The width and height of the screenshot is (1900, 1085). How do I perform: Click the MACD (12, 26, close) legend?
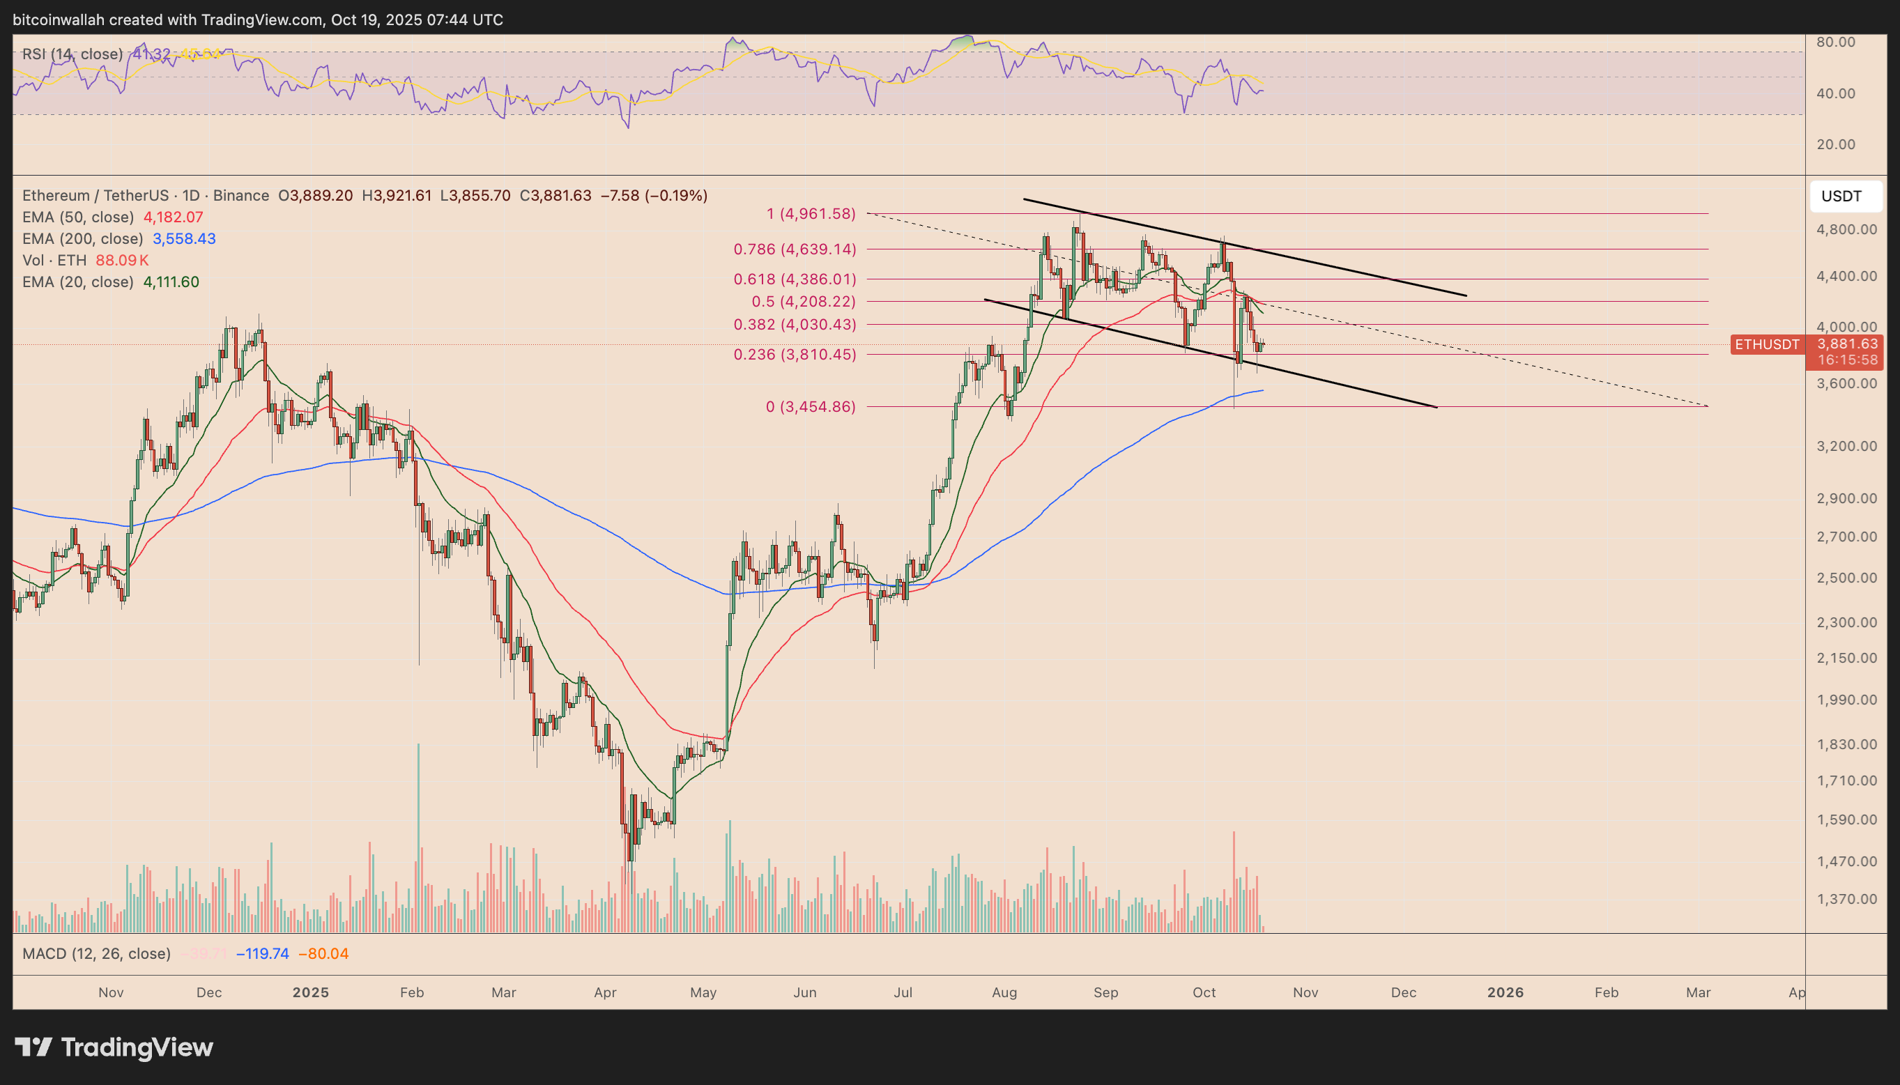pyautogui.click(x=96, y=954)
